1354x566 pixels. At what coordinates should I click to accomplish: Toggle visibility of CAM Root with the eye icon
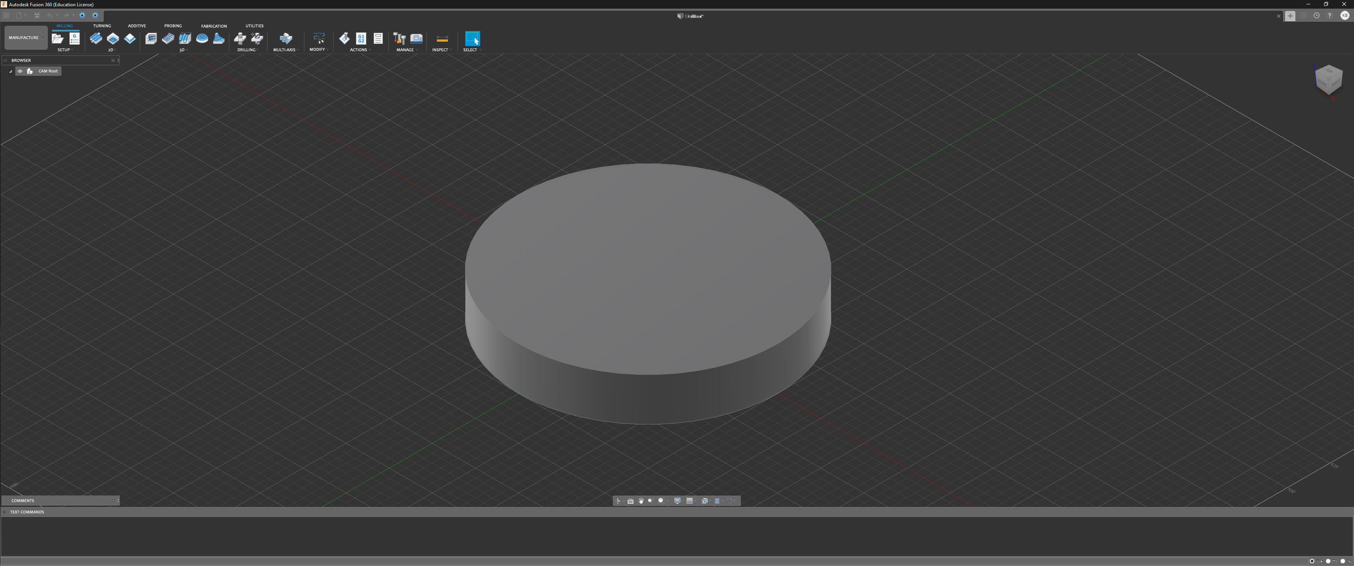20,71
